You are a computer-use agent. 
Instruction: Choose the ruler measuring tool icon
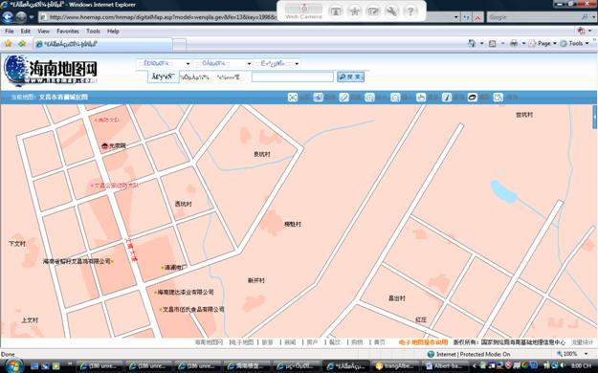tap(344, 98)
